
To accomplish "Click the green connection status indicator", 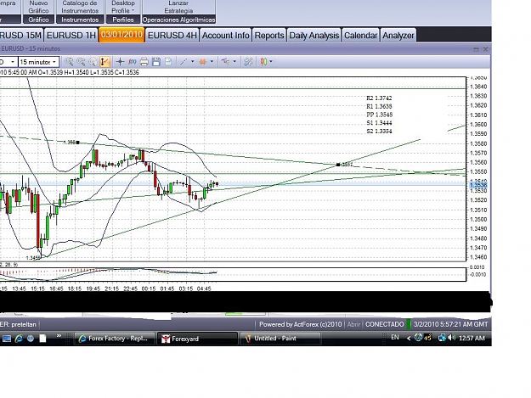I will tap(409, 324).
